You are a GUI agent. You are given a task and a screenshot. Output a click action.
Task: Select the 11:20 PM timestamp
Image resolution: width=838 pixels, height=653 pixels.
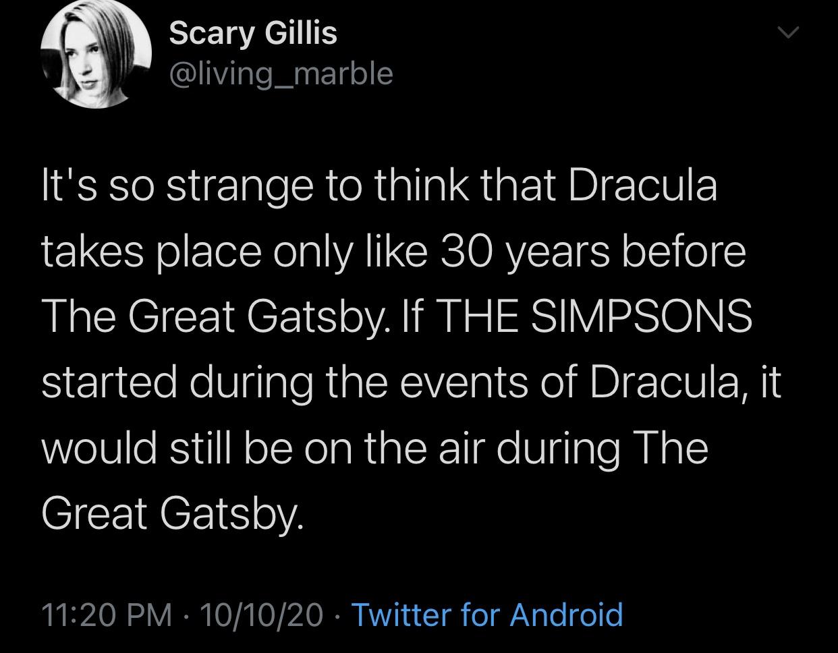(x=107, y=615)
